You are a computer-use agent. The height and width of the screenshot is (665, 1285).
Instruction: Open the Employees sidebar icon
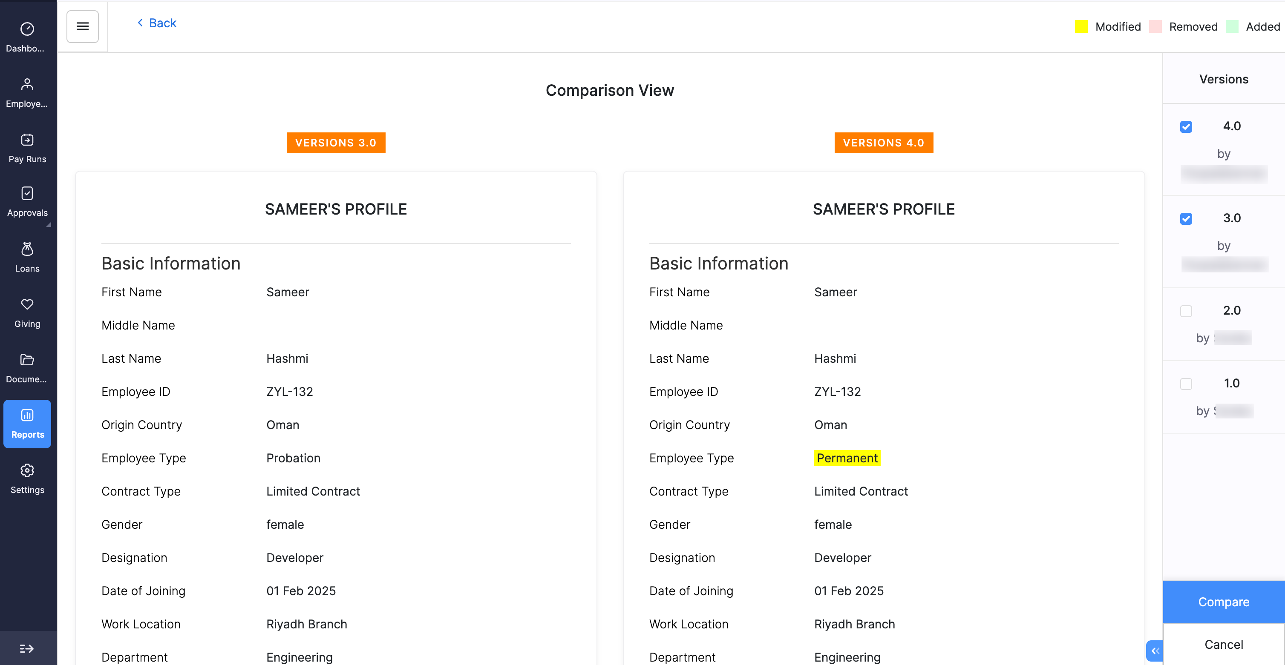(27, 84)
